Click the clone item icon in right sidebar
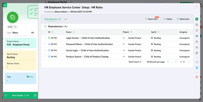Image resolution: width=203 pixels, height=102 pixels. [x=197, y=25]
